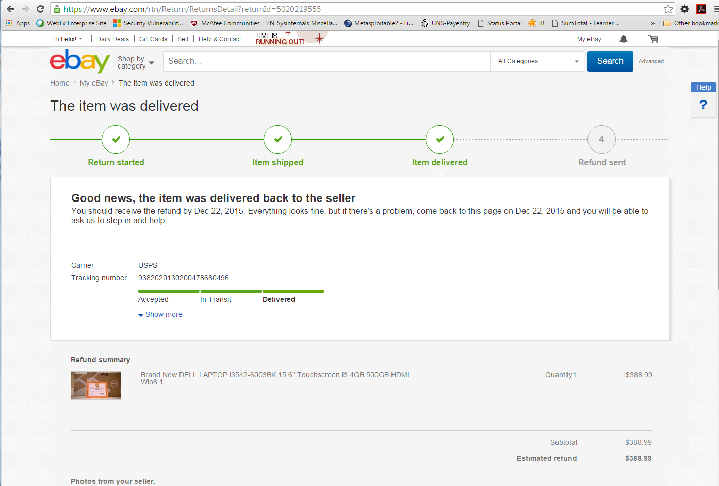Expand the Hi Felix account dropdown

[68, 39]
